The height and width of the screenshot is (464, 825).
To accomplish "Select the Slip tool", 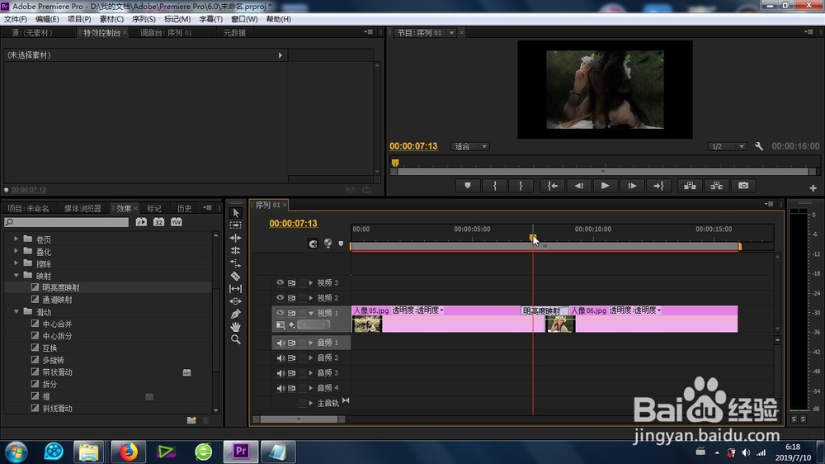I will tap(236, 289).
